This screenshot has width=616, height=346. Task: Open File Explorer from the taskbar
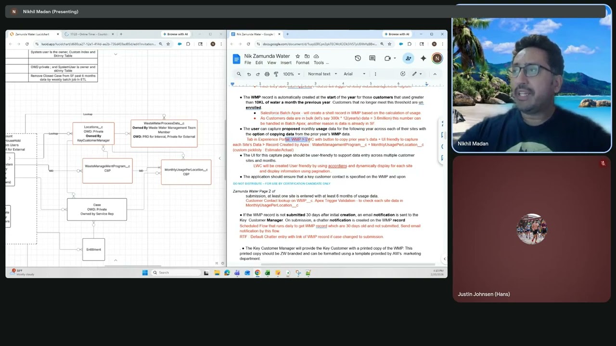point(217,272)
